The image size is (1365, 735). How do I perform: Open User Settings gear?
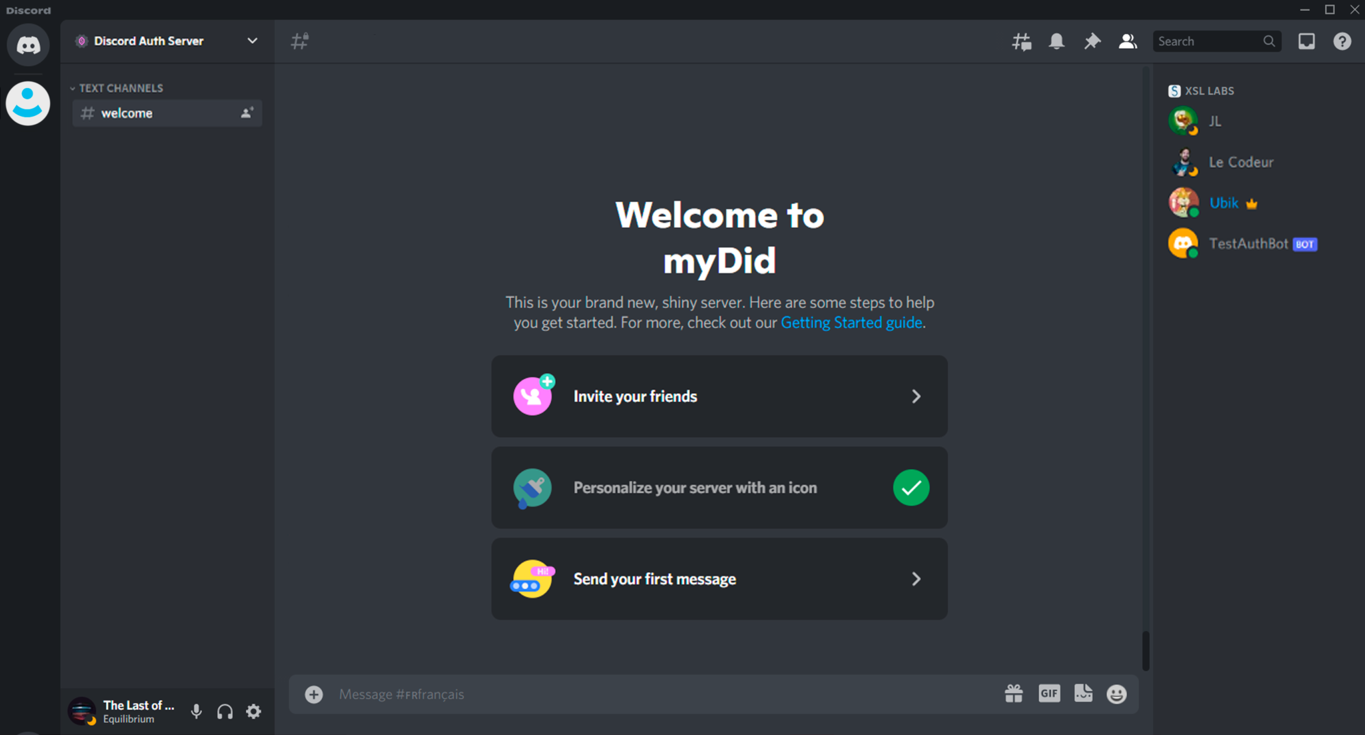(253, 711)
